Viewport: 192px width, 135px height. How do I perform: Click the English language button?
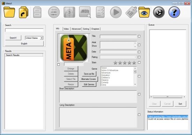tap(24, 44)
